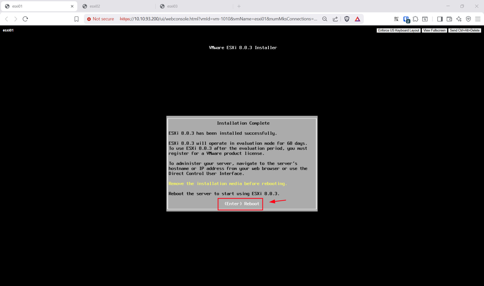Toggle the browser sidebar panel
484x286 pixels.
(440, 19)
